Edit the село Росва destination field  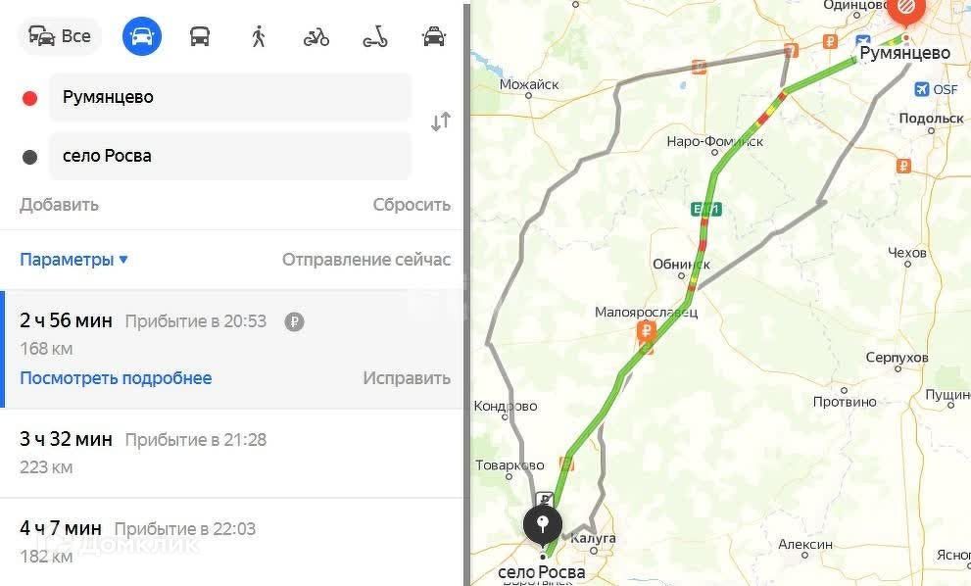230,156
